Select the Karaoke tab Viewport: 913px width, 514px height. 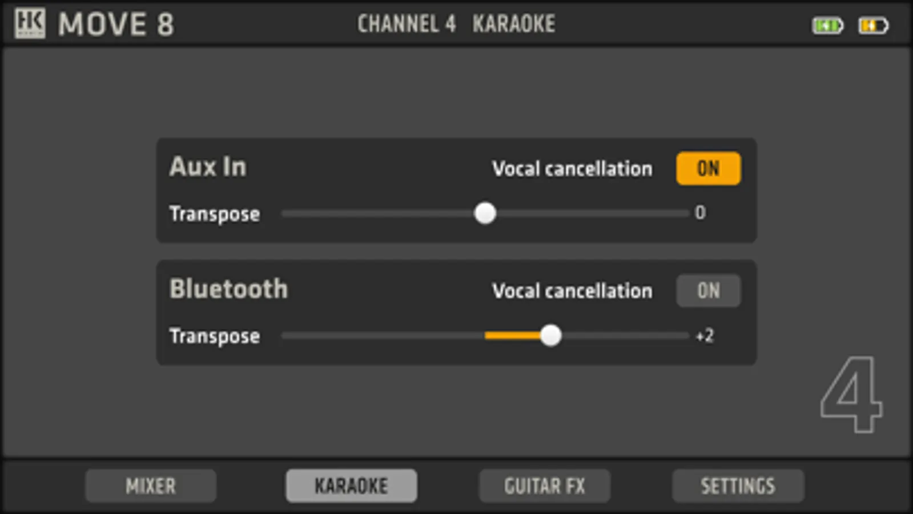(x=351, y=486)
